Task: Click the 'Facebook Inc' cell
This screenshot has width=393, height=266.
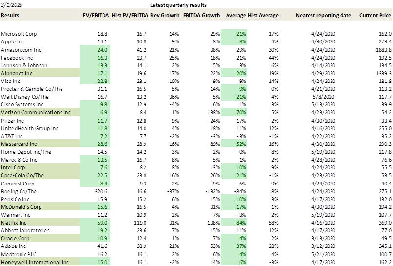Action: pos(17,58)
